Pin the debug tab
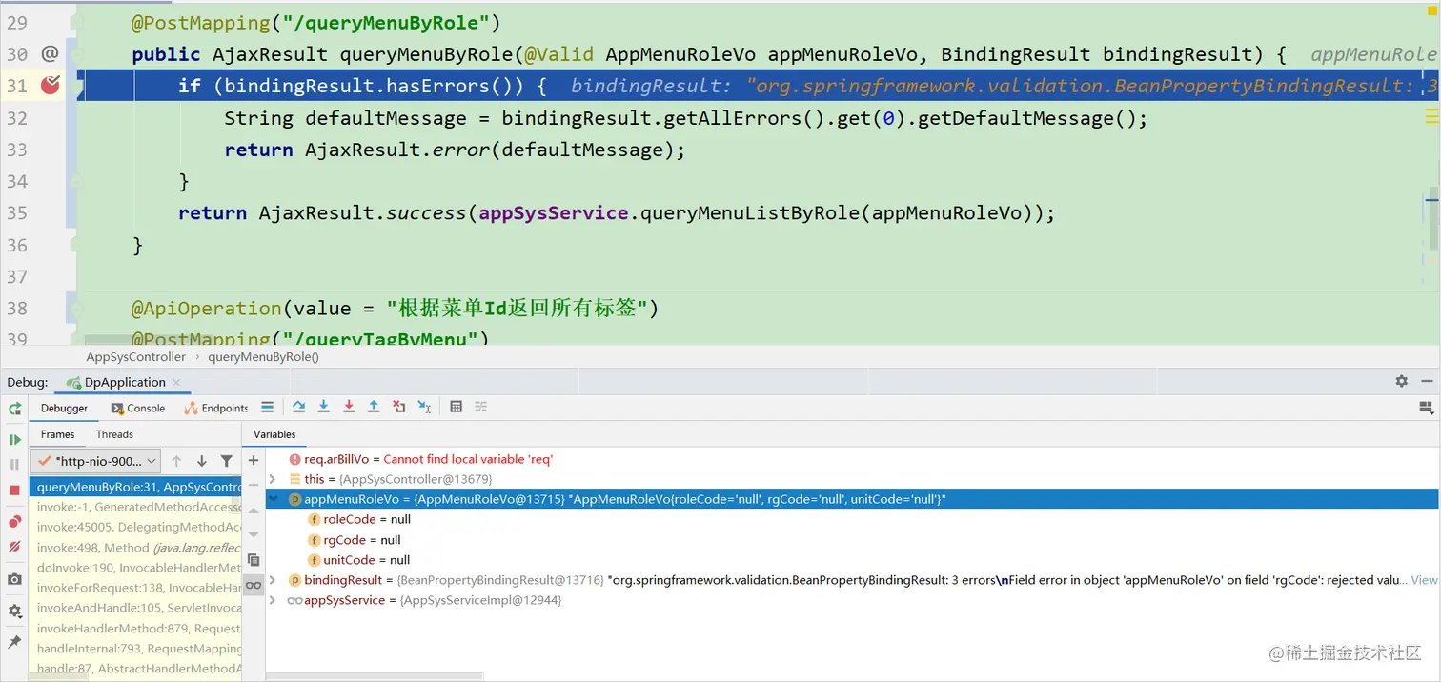Screen dimensions: 1441x682 pyautogui.click(x=14, y=643)
